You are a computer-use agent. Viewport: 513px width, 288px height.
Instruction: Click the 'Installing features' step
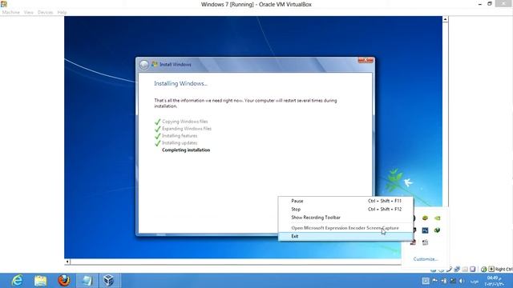pos(180,136)
